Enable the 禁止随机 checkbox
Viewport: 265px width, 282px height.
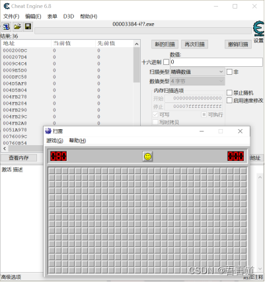tap(229, 93)
